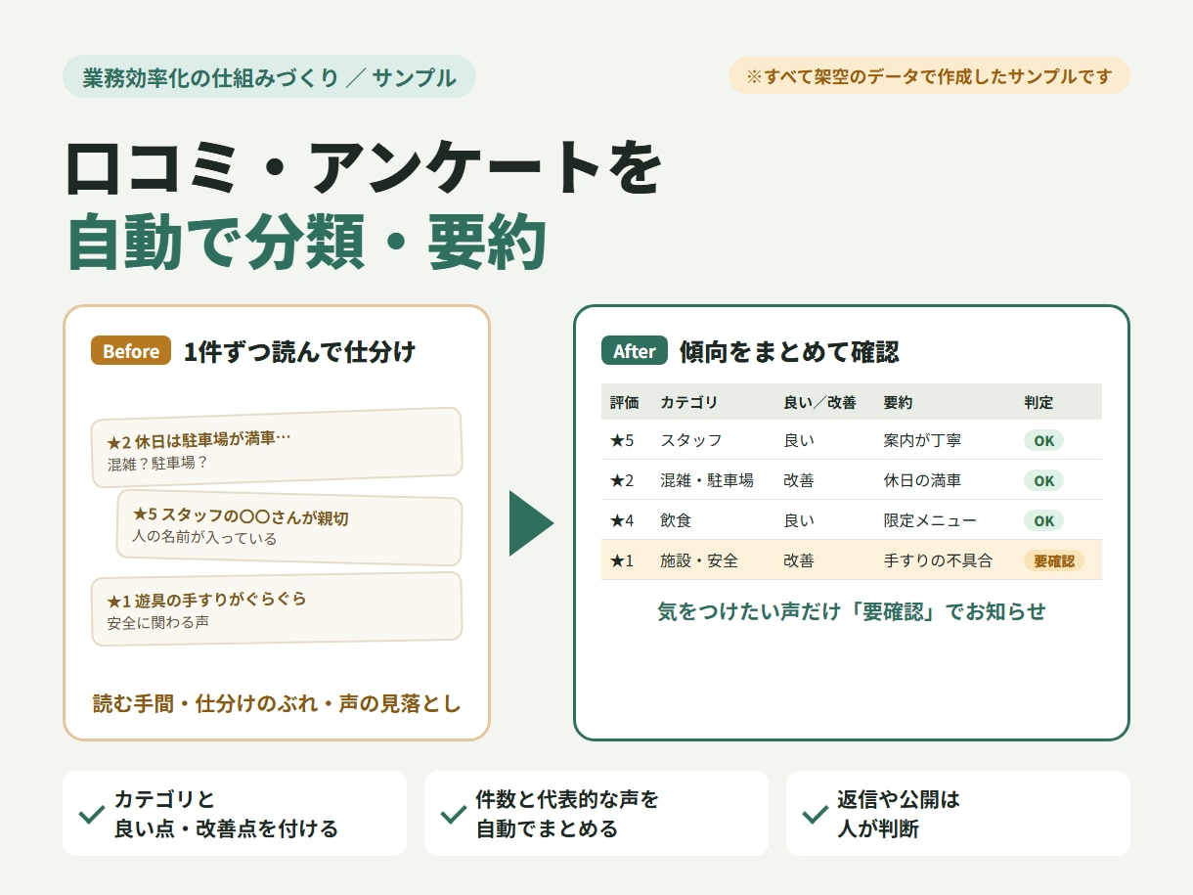Select the 混雑・駐車場 category cell
The height and width of the screenshot is (895, 1193).
point(707,480)
